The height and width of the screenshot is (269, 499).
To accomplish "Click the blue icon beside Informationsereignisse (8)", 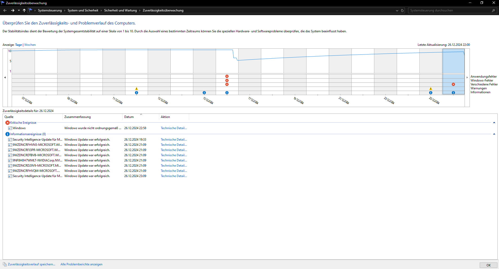I will click(8, 134).
